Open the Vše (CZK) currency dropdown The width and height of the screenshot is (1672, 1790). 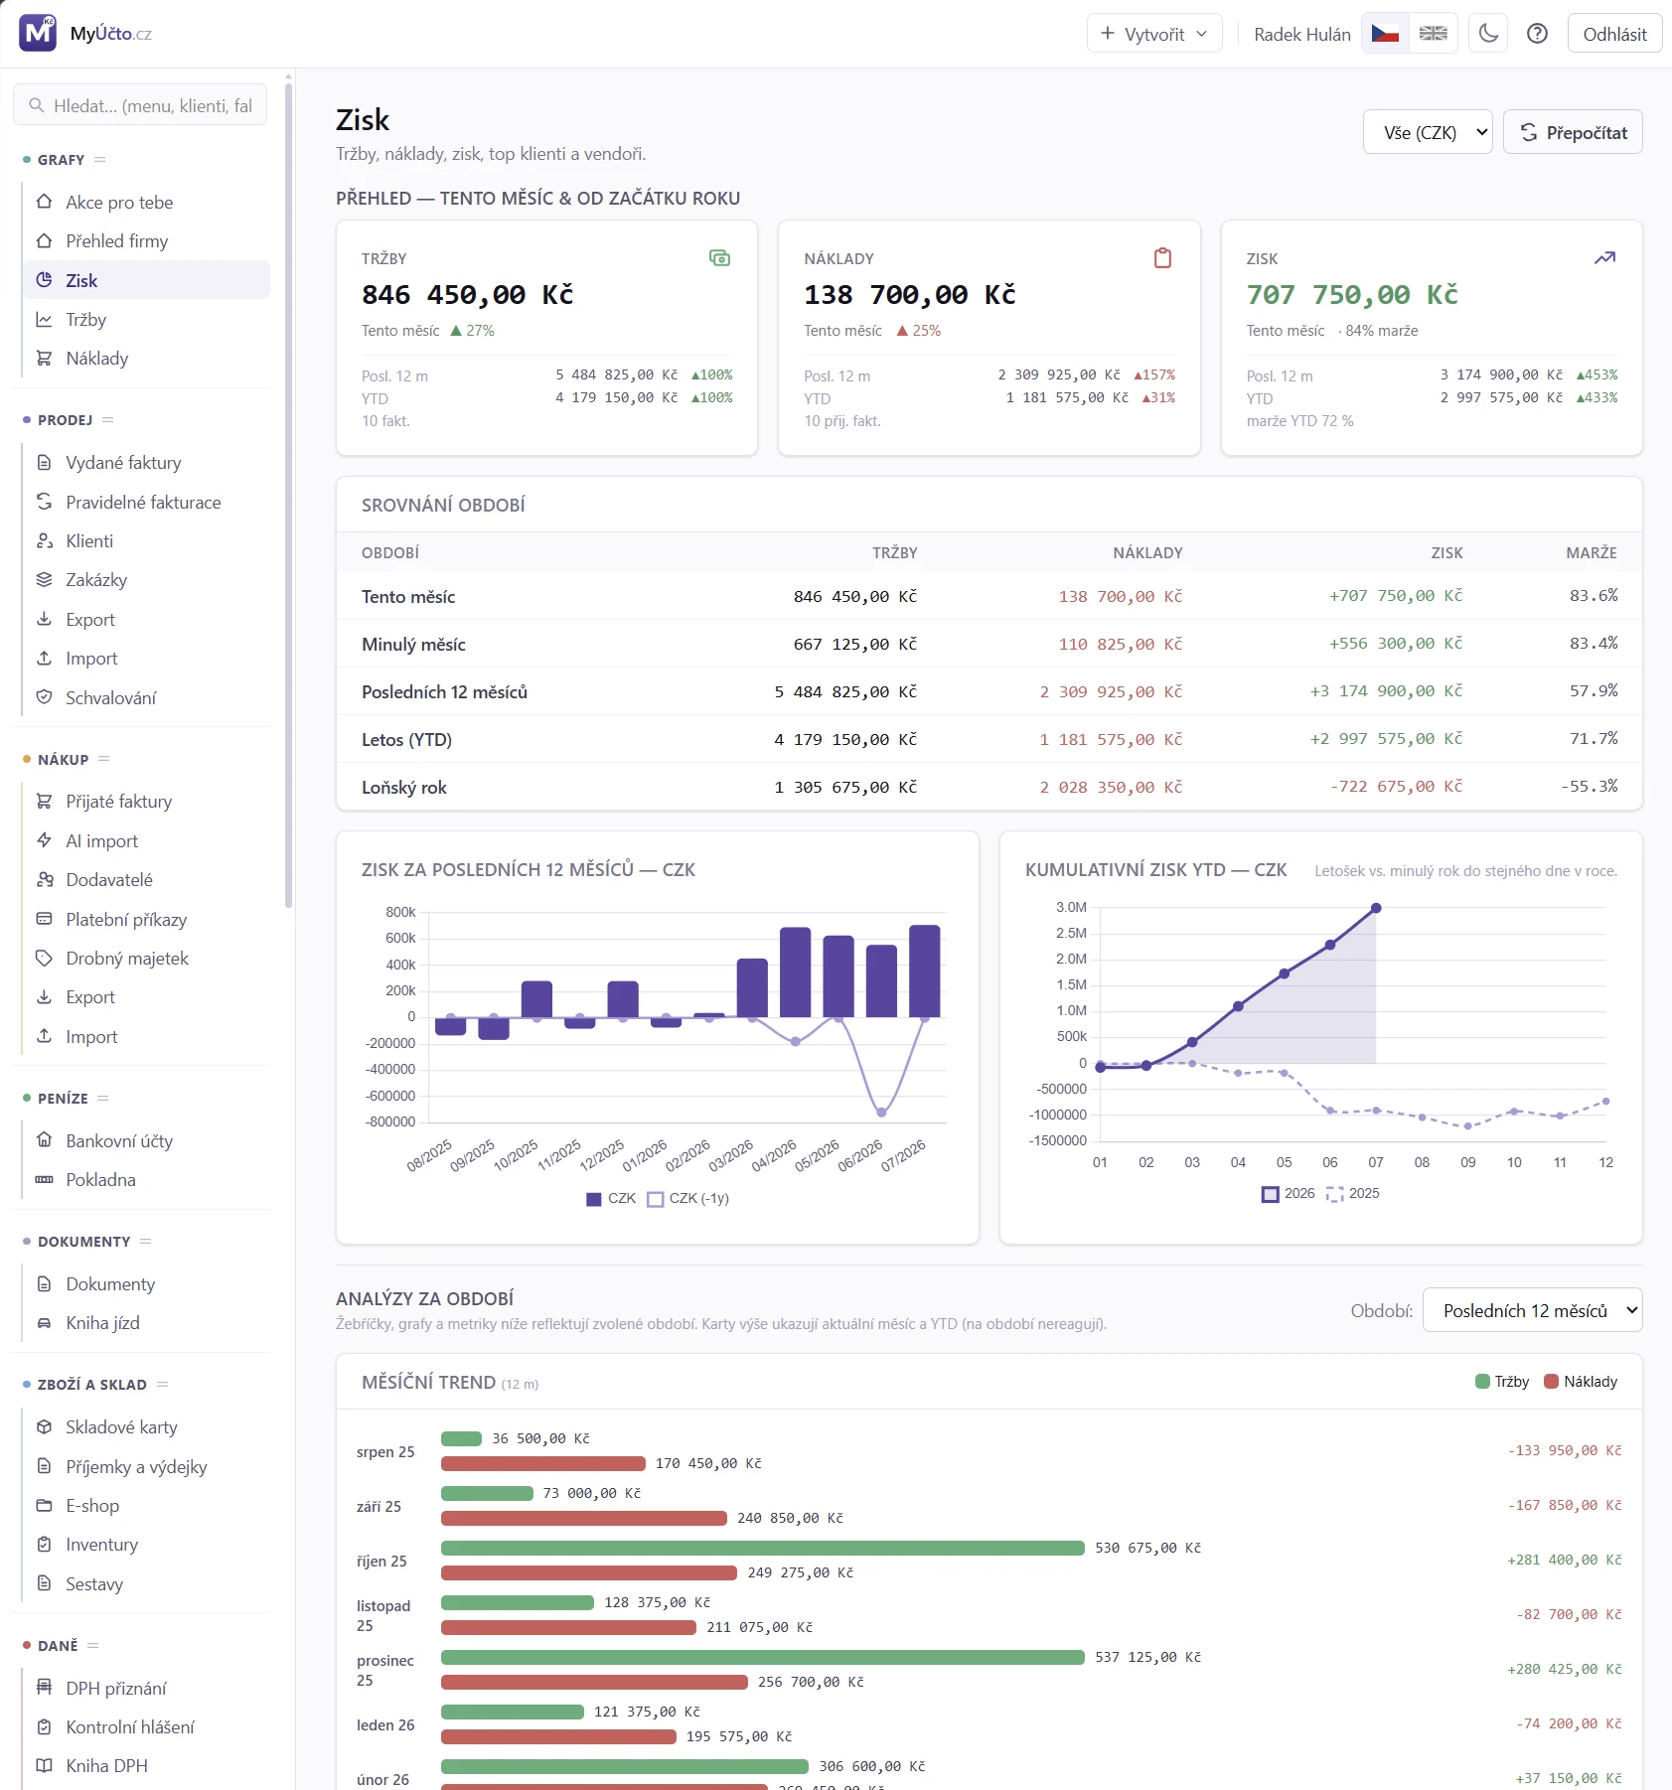pyautogui.click(x=1428, y=132)
